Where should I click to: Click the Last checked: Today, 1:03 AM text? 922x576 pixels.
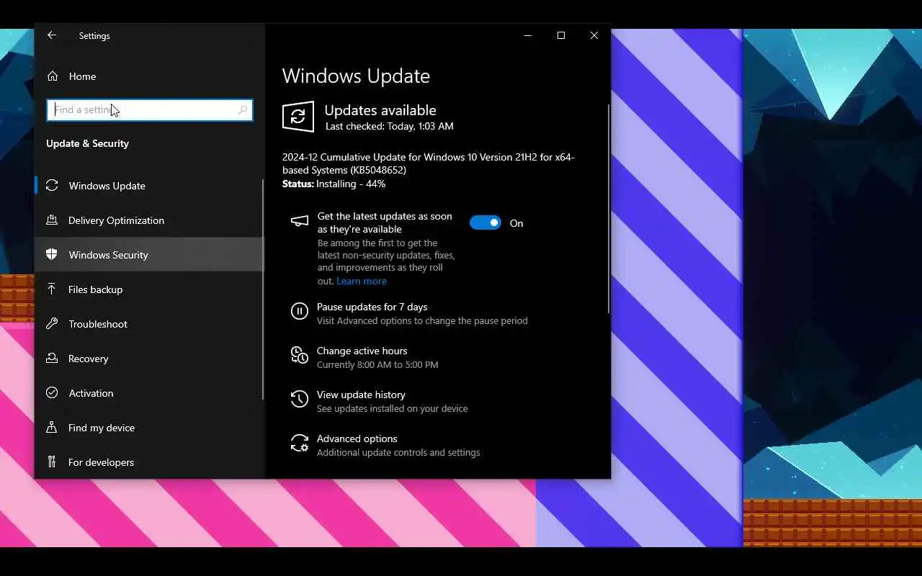coord(390,126)
